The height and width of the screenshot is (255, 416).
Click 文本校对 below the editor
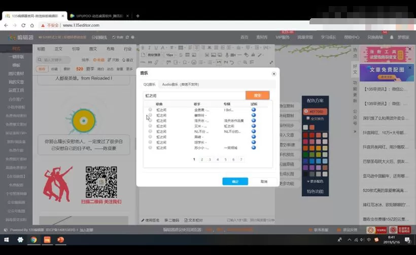(194, 220)
